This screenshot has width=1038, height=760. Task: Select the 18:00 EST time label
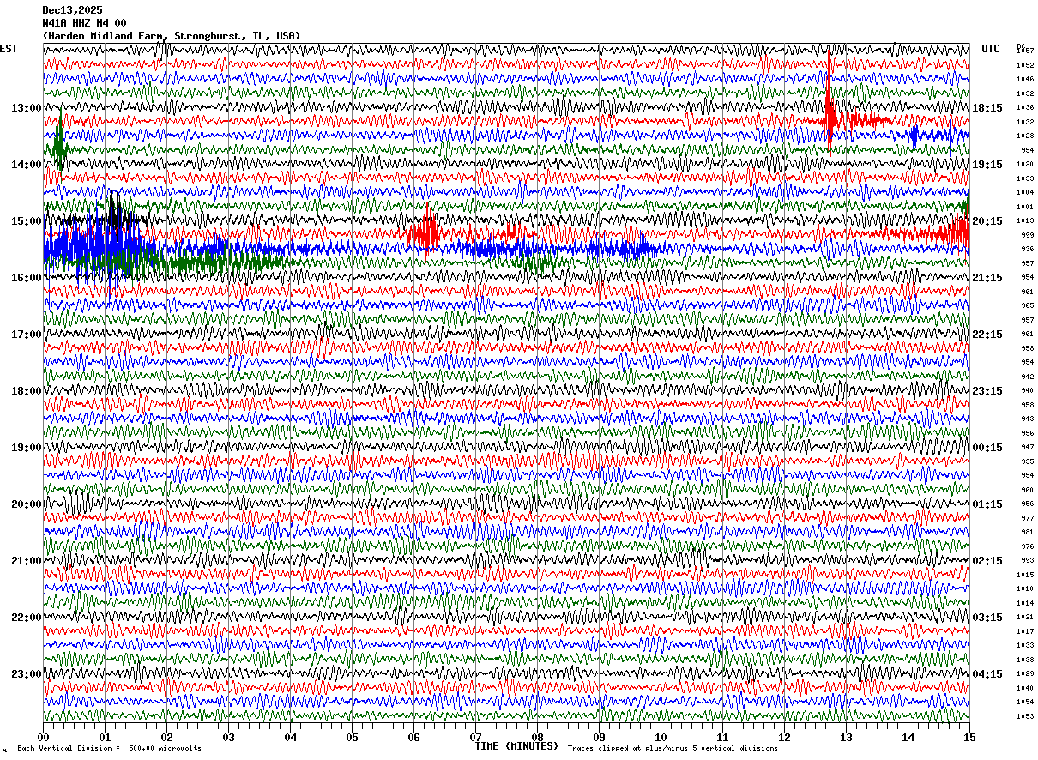pos(26,391)
